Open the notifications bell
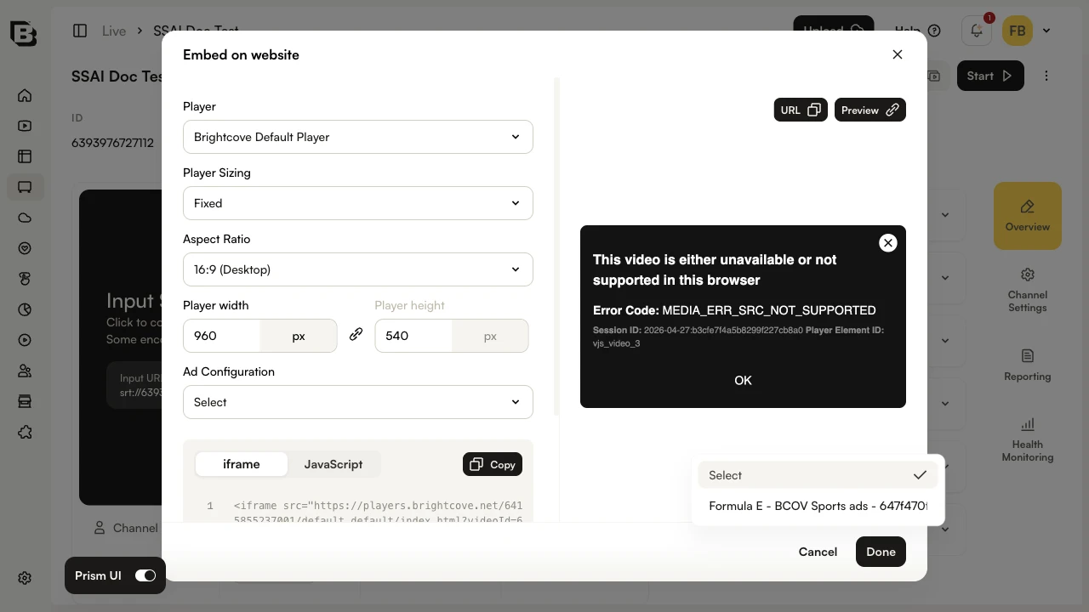The width and height of the screenshot is (1089, 612). pos(977,31)
